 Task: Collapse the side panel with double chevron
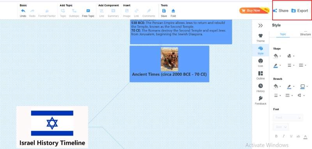click(x=261, y=25)
